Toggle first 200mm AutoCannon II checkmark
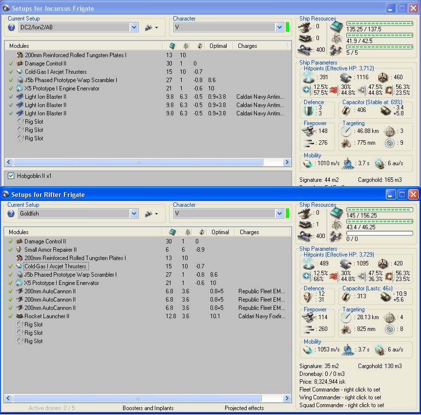Screen dimensions: 421x415 (x=10, y=291)
